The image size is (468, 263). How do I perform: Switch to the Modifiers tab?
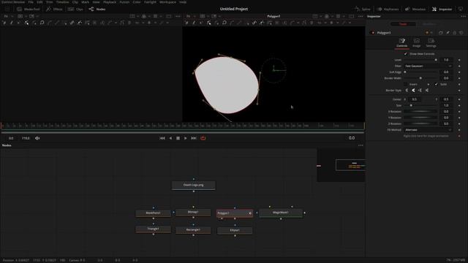click(429, 24)
